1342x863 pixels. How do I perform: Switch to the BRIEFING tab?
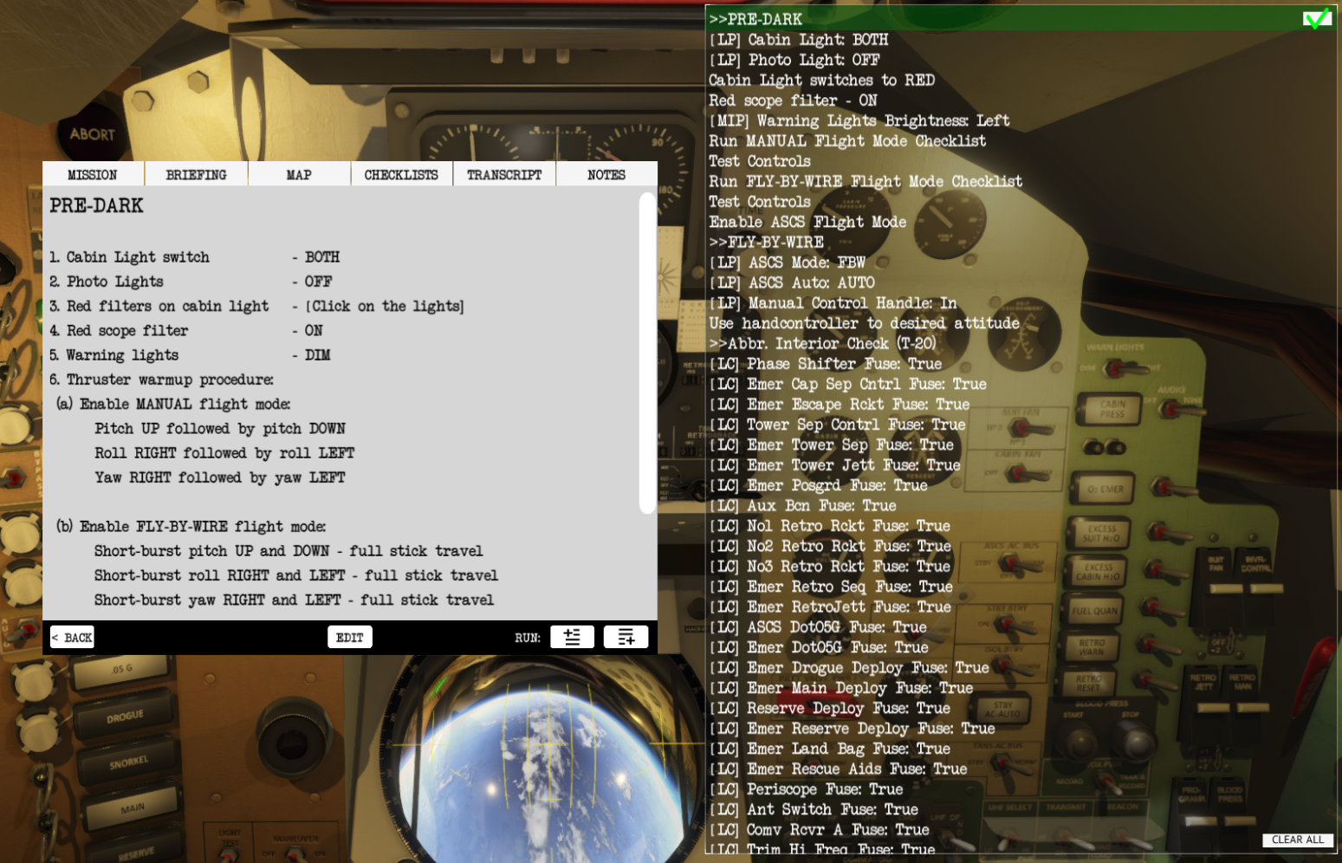click(x=196, y=175)
